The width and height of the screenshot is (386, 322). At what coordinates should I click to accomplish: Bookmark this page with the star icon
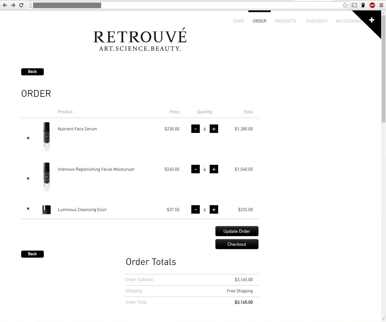[x=345, y=5]
